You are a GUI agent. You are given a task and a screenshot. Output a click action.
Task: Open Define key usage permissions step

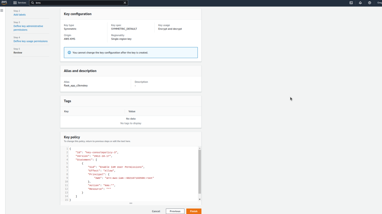coord(30,41)
